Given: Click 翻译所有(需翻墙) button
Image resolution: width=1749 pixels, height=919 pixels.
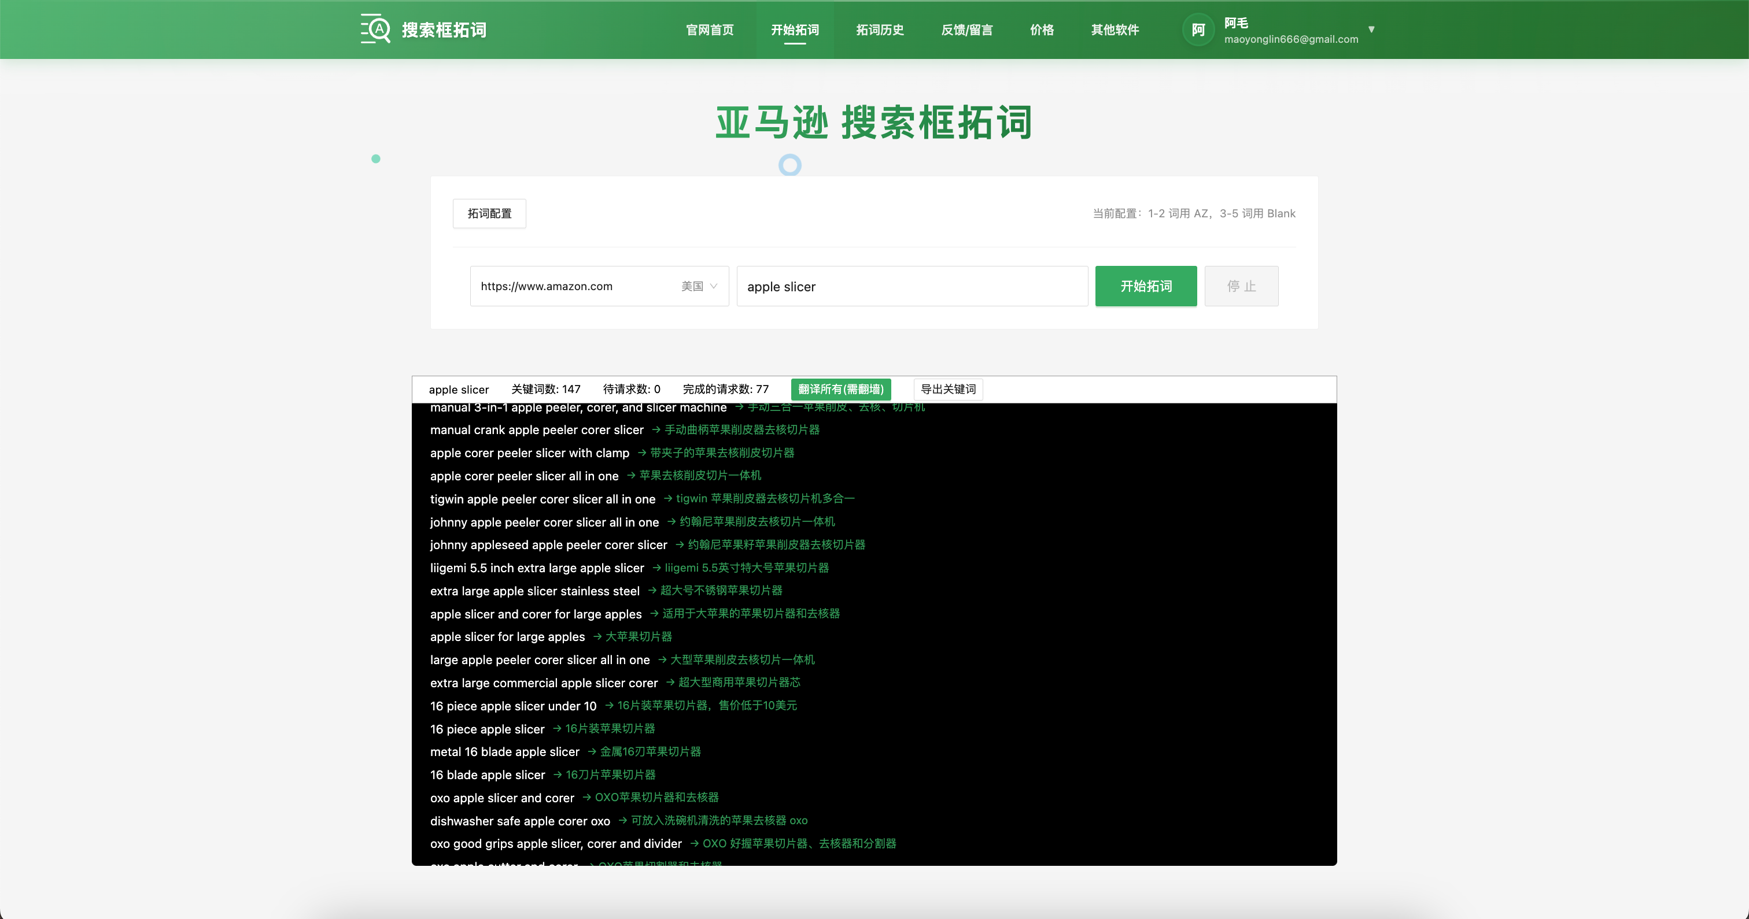Looking at the screenshot, I should [x=840, y=389].
